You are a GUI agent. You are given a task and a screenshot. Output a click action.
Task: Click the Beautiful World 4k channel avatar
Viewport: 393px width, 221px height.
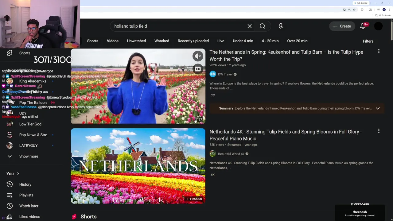[213, 154]
